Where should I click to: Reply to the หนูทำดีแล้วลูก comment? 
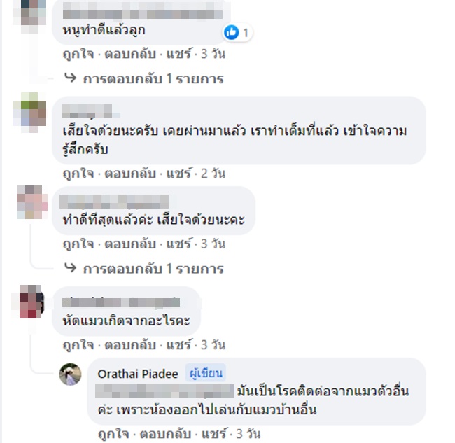click(130, 54)
